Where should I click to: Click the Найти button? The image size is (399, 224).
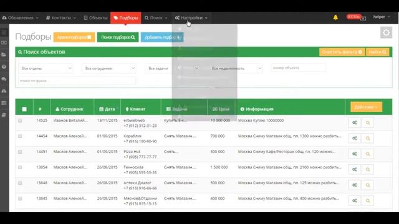click(x=377, y=52)
